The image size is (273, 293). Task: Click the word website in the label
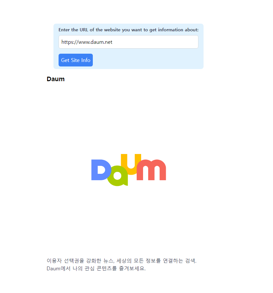112,30
